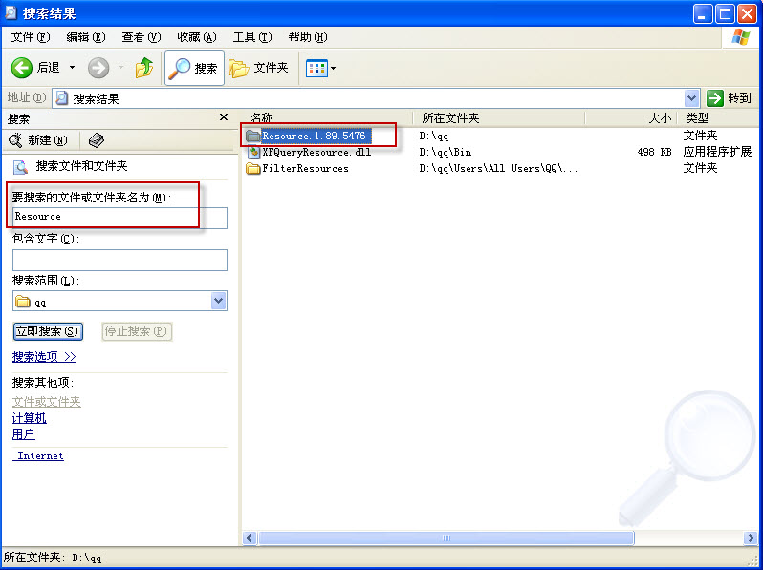Click the Internet link
Image resolution: width=763 pixels, height=570 pixels.
click(x=38, y=455)
